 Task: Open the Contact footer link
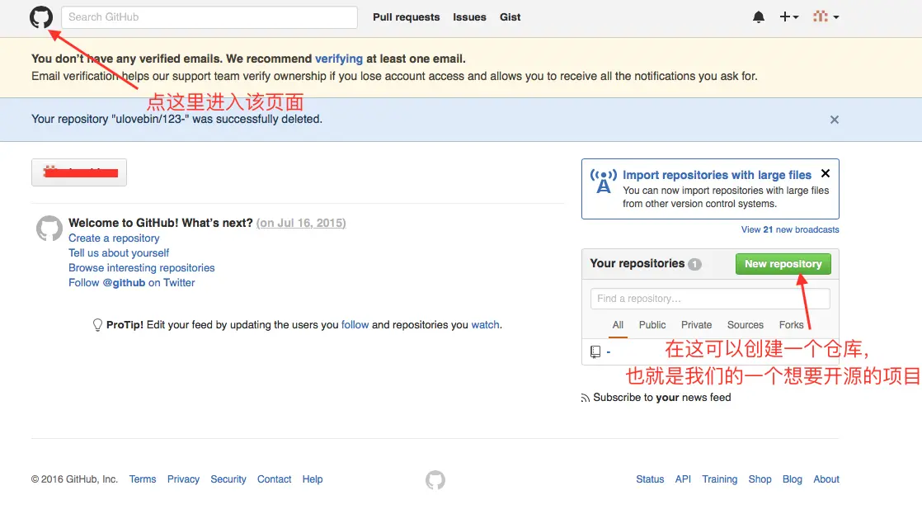click(x=274, y=479)
